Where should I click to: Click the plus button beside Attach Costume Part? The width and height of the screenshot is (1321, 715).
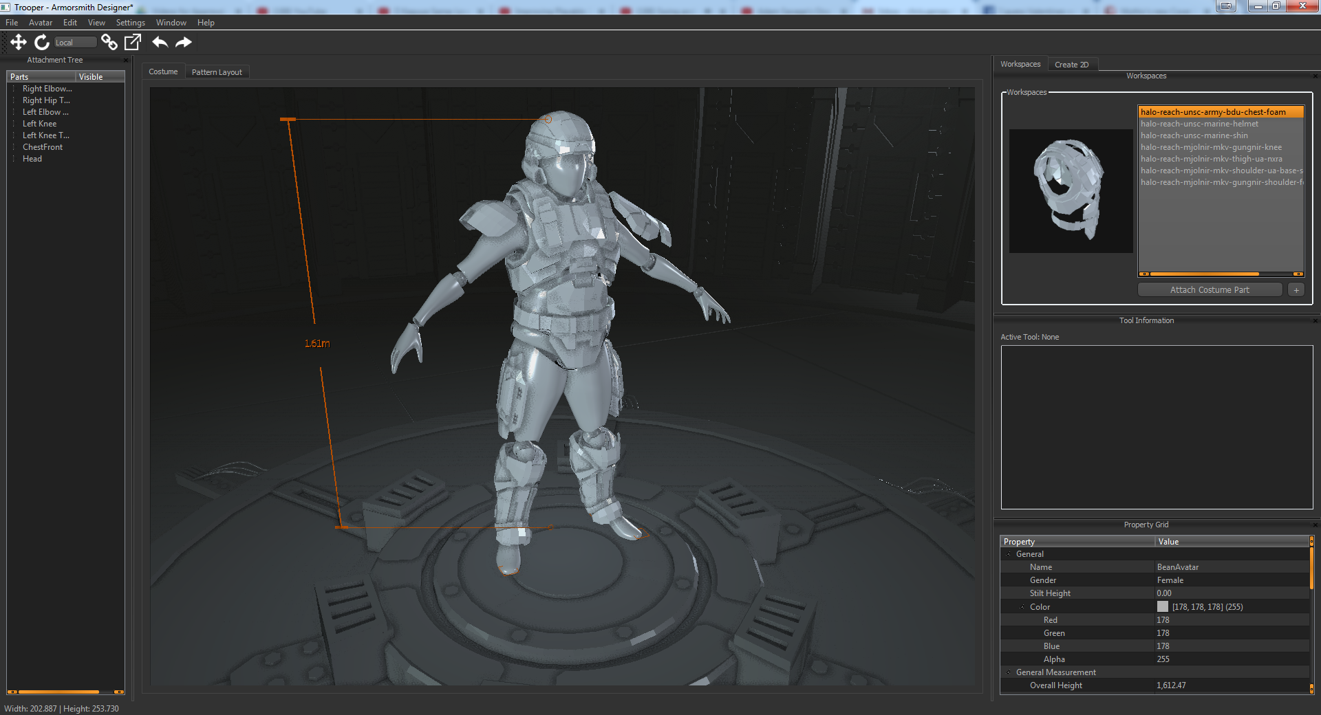click(1296, 290)
